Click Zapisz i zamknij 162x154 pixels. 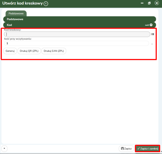pos(148,149)
